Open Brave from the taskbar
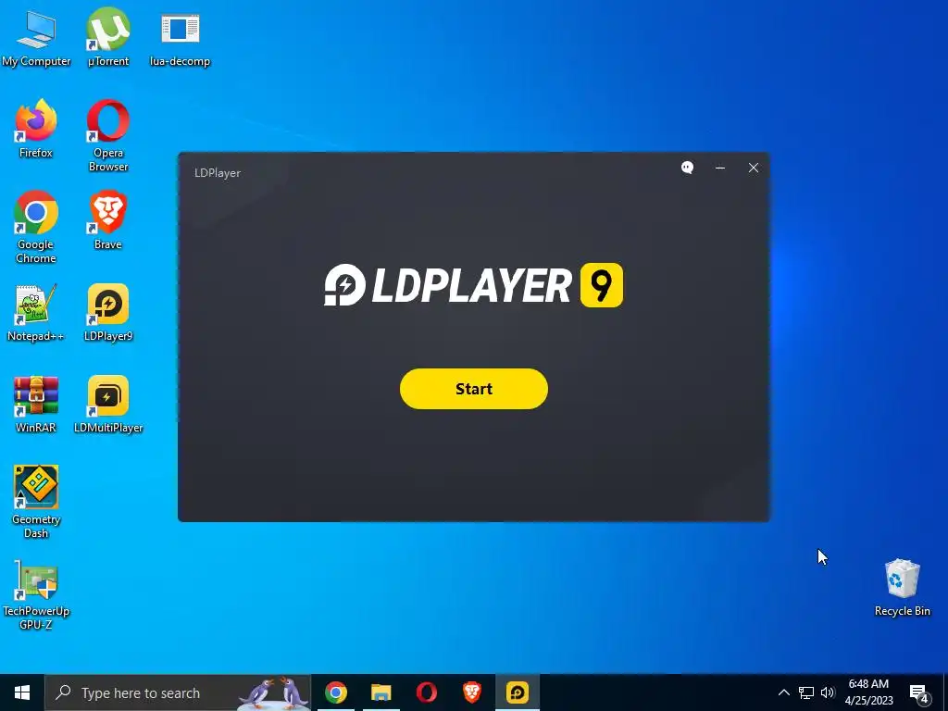The width and height of the screenshot is (948, 711). click(x=471, y=692)
